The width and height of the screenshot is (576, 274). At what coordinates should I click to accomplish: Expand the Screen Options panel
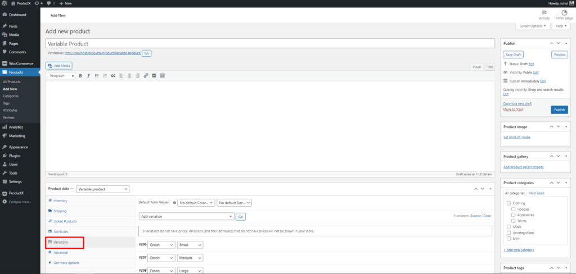click(533, 26)
